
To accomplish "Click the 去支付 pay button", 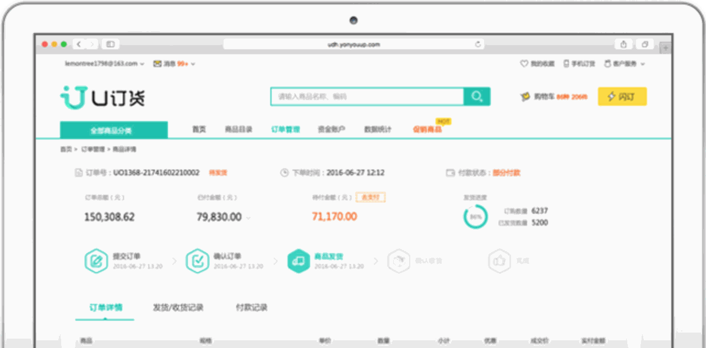I will click(371, 197).
